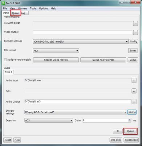142x146 pixels.
Task: Click the Cuts path field
Action: pyautogui.click(x=78, y=91)
